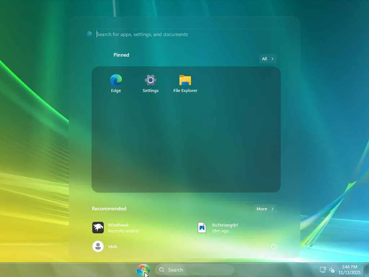The width and height of the screenshot is (369, 277).
Task: Open the VM6 user account menu
Action: (x=105, y=246)
